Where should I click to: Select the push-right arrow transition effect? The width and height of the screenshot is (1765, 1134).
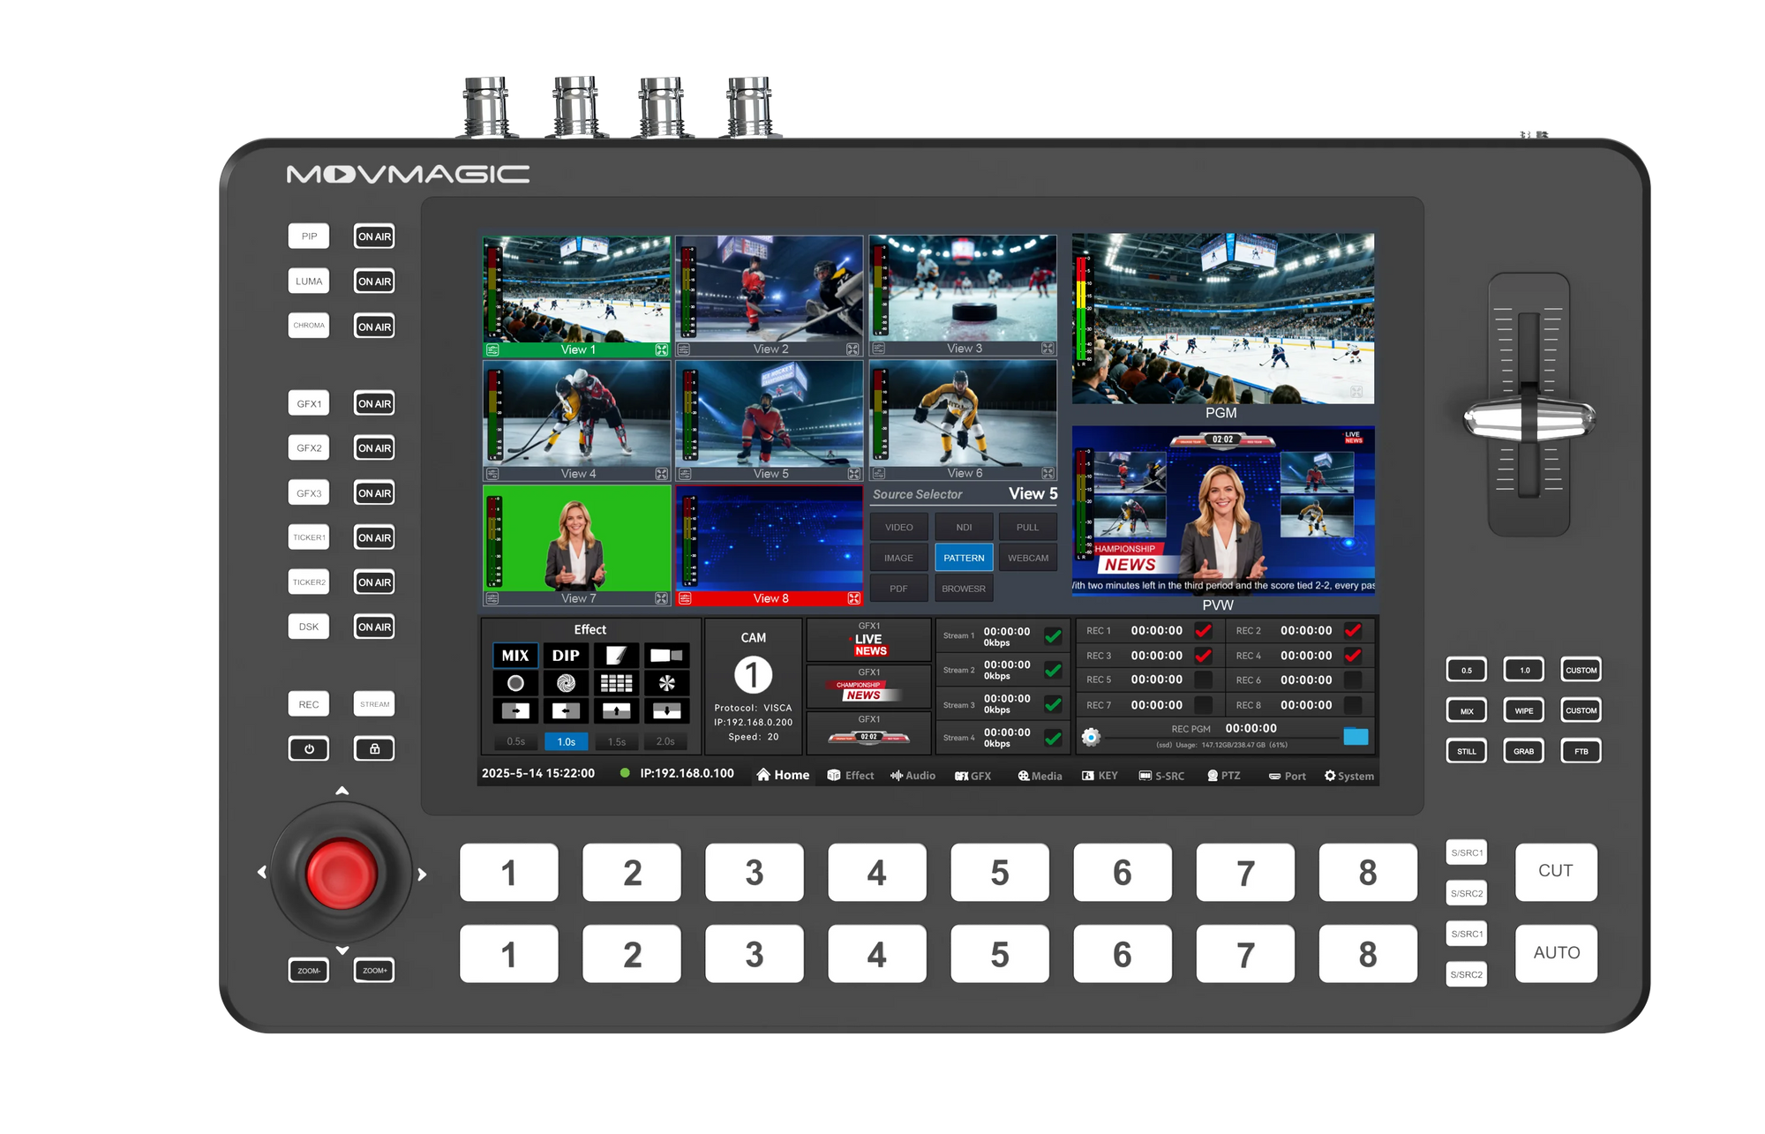(515, 710)
